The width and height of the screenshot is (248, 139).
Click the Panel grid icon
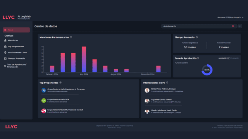tap(5, 30)
